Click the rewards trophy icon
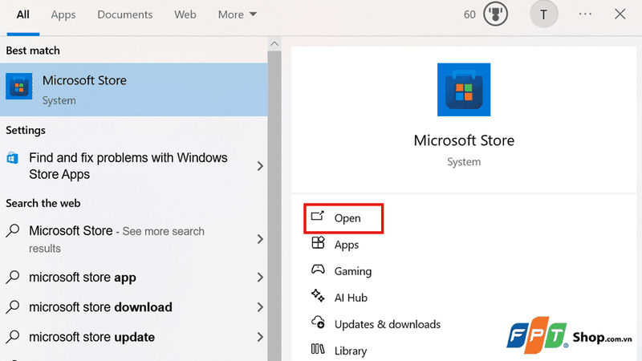642x361 pixels. (495, 14)
